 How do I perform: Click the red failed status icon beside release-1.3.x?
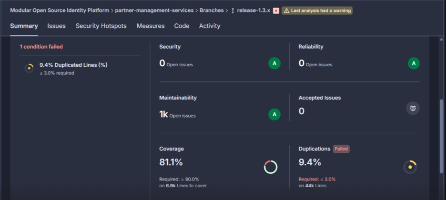pyautogui.click(x=276, y=10)
